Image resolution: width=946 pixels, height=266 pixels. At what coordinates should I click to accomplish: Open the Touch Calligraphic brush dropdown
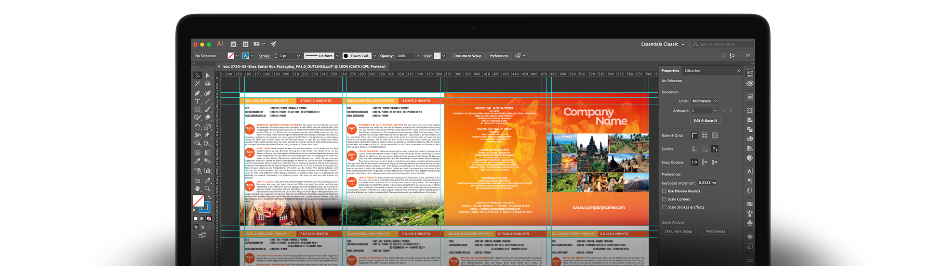tap(374, 56)
